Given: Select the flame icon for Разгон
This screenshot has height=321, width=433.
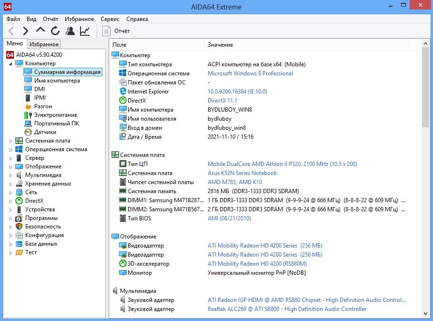Looking at the screenshot, I should point(28,106).
